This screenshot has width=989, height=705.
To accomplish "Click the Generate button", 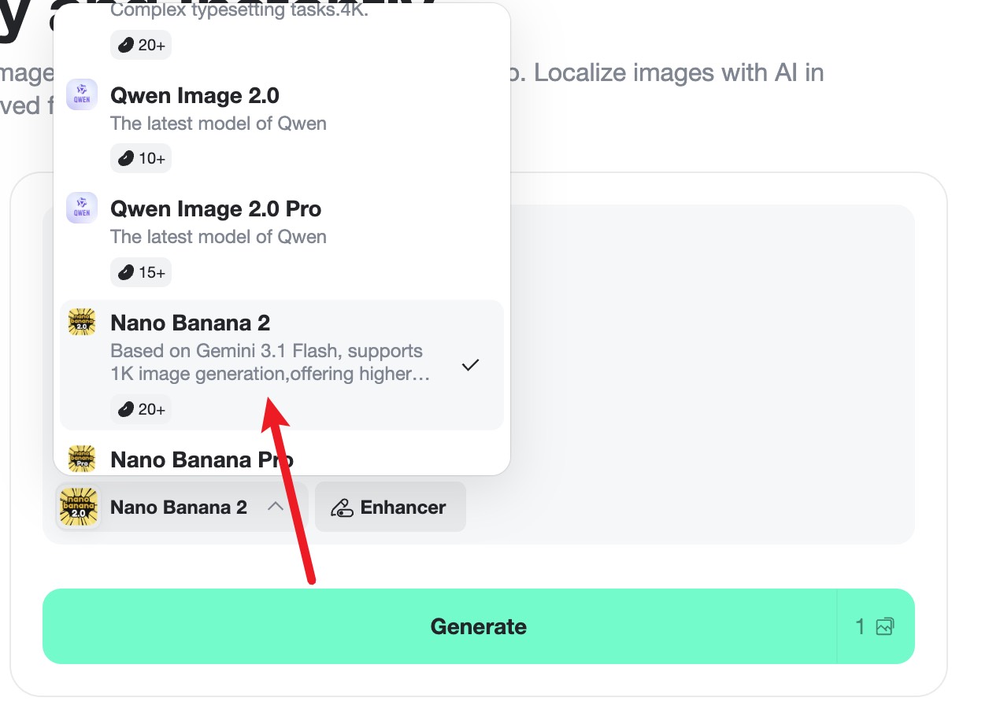I will point(478,626).
